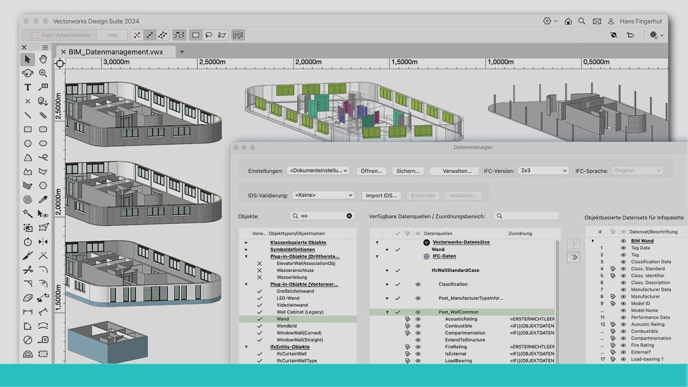
Task: Collapse Plug-in-Objekte (Drittherste... group
Action: [247, 256]
